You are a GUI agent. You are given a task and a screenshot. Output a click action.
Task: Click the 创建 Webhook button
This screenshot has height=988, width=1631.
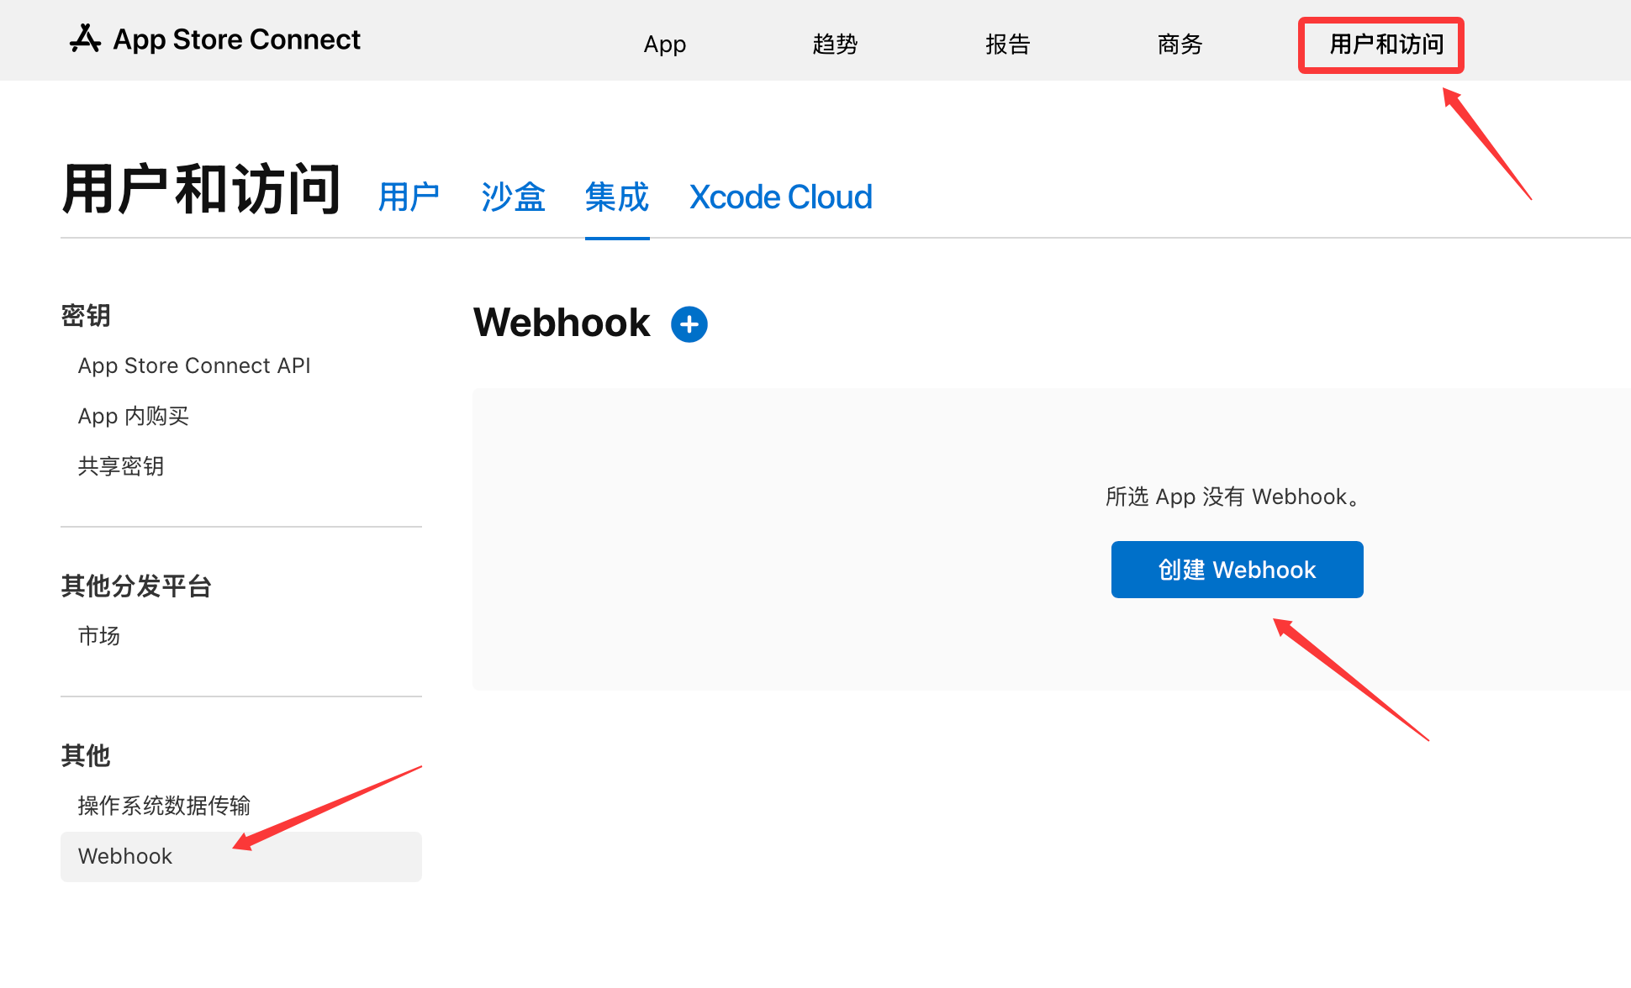click(1238, 570)
